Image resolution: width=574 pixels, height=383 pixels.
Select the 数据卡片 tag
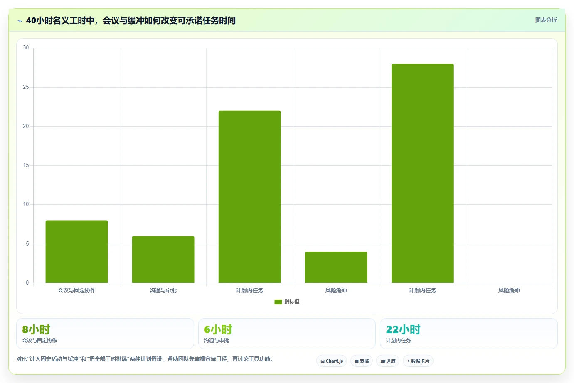[x=418, y=361]
